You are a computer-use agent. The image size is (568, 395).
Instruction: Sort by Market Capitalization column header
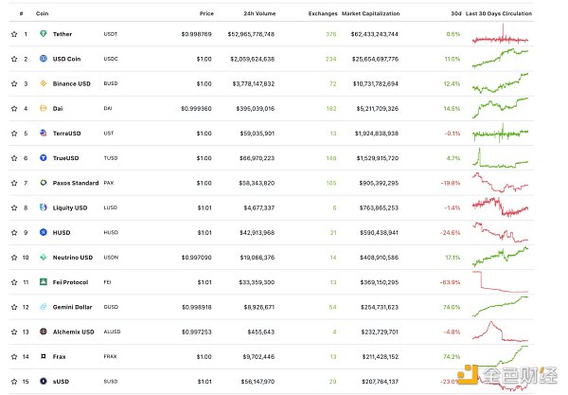(x=370, y=14)
